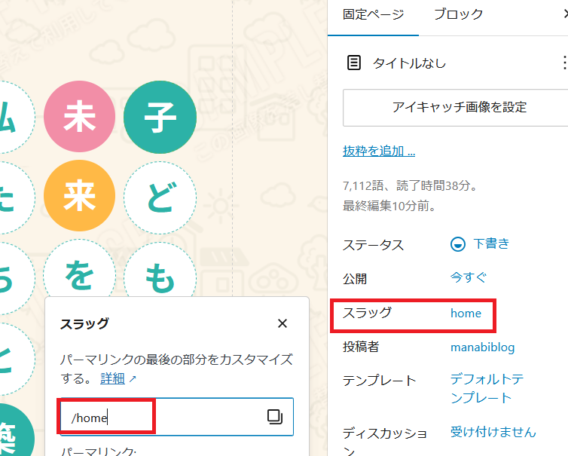Screen dimensions: 568x456
Task: Open the 下書き status dropdown
Action: [480, 243]
